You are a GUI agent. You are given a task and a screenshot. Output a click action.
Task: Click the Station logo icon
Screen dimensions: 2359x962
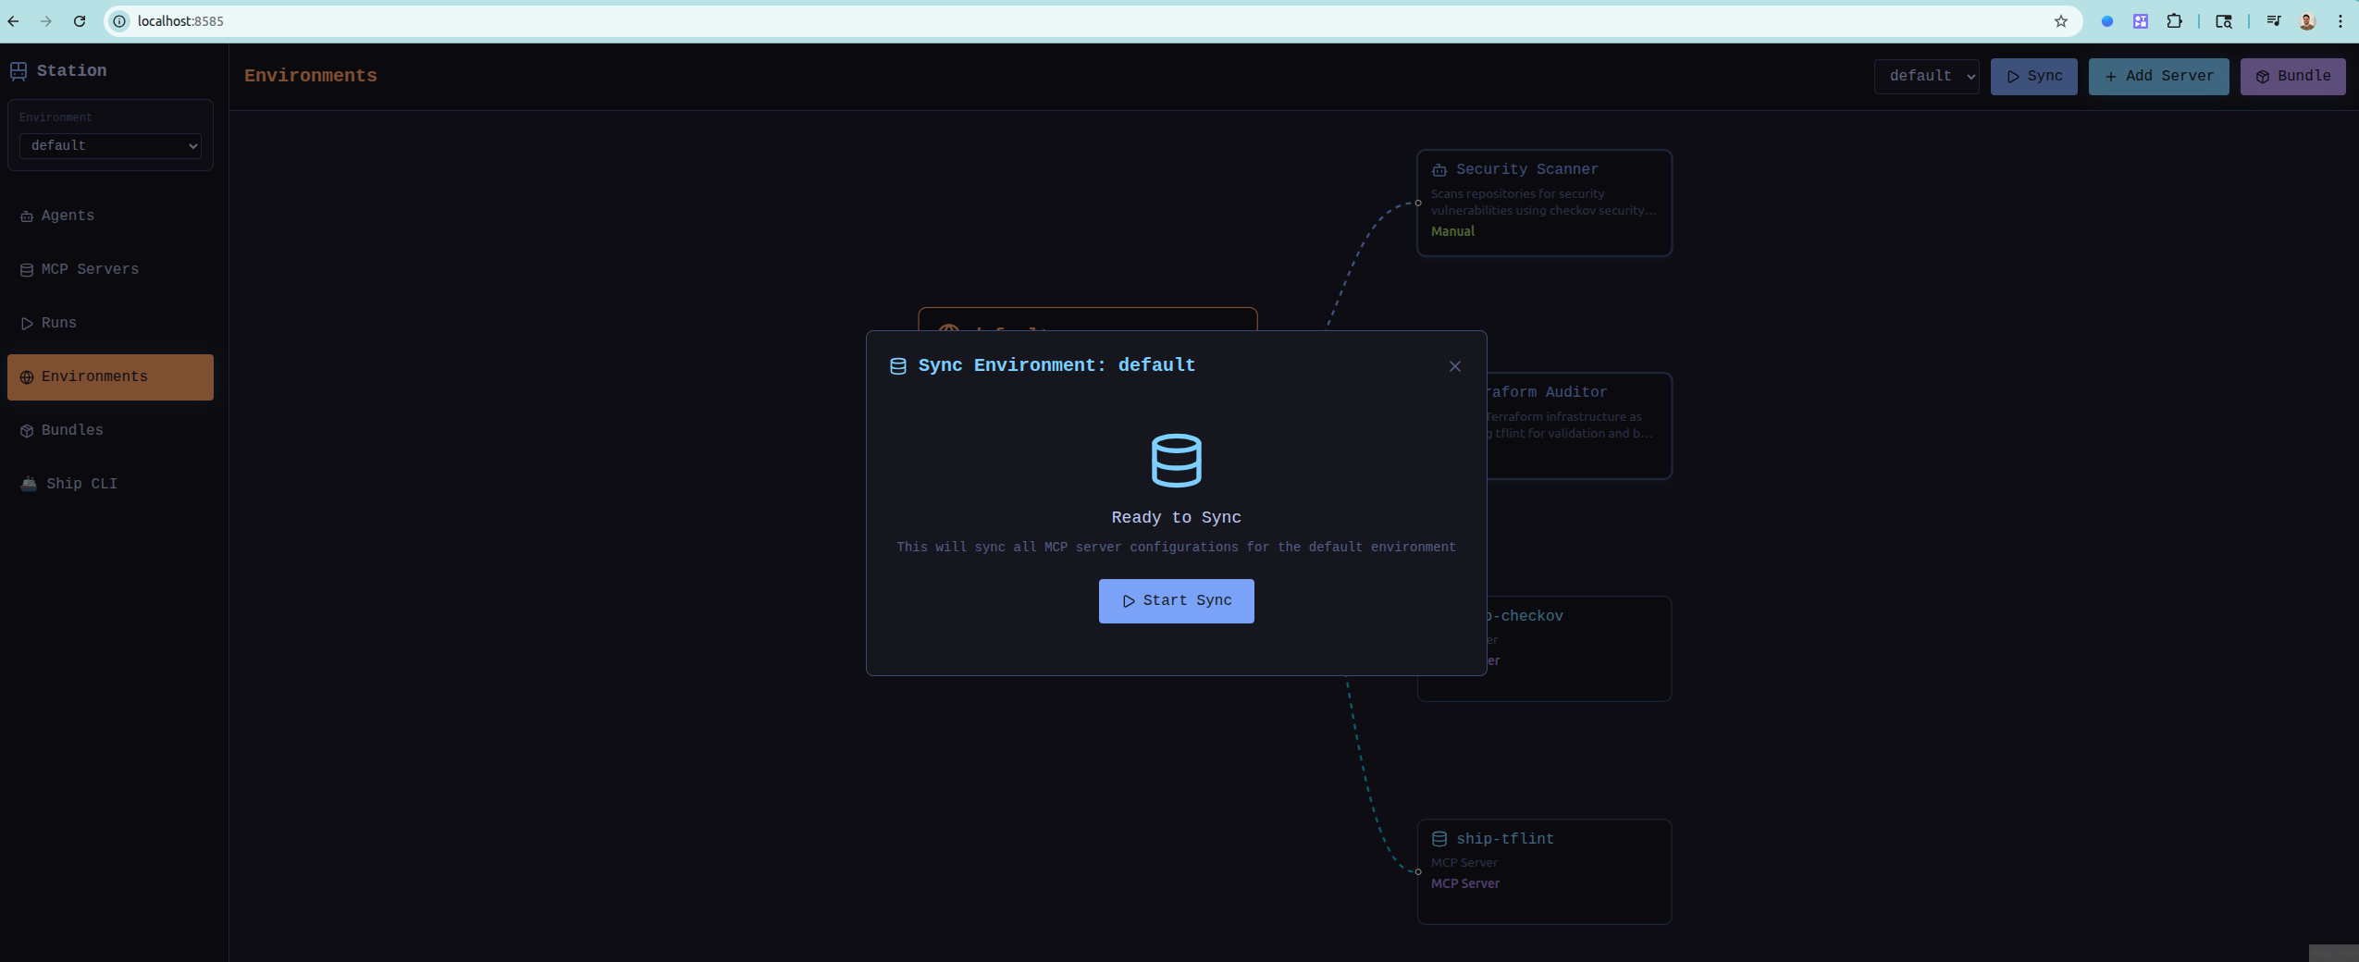tap(19, 71)
